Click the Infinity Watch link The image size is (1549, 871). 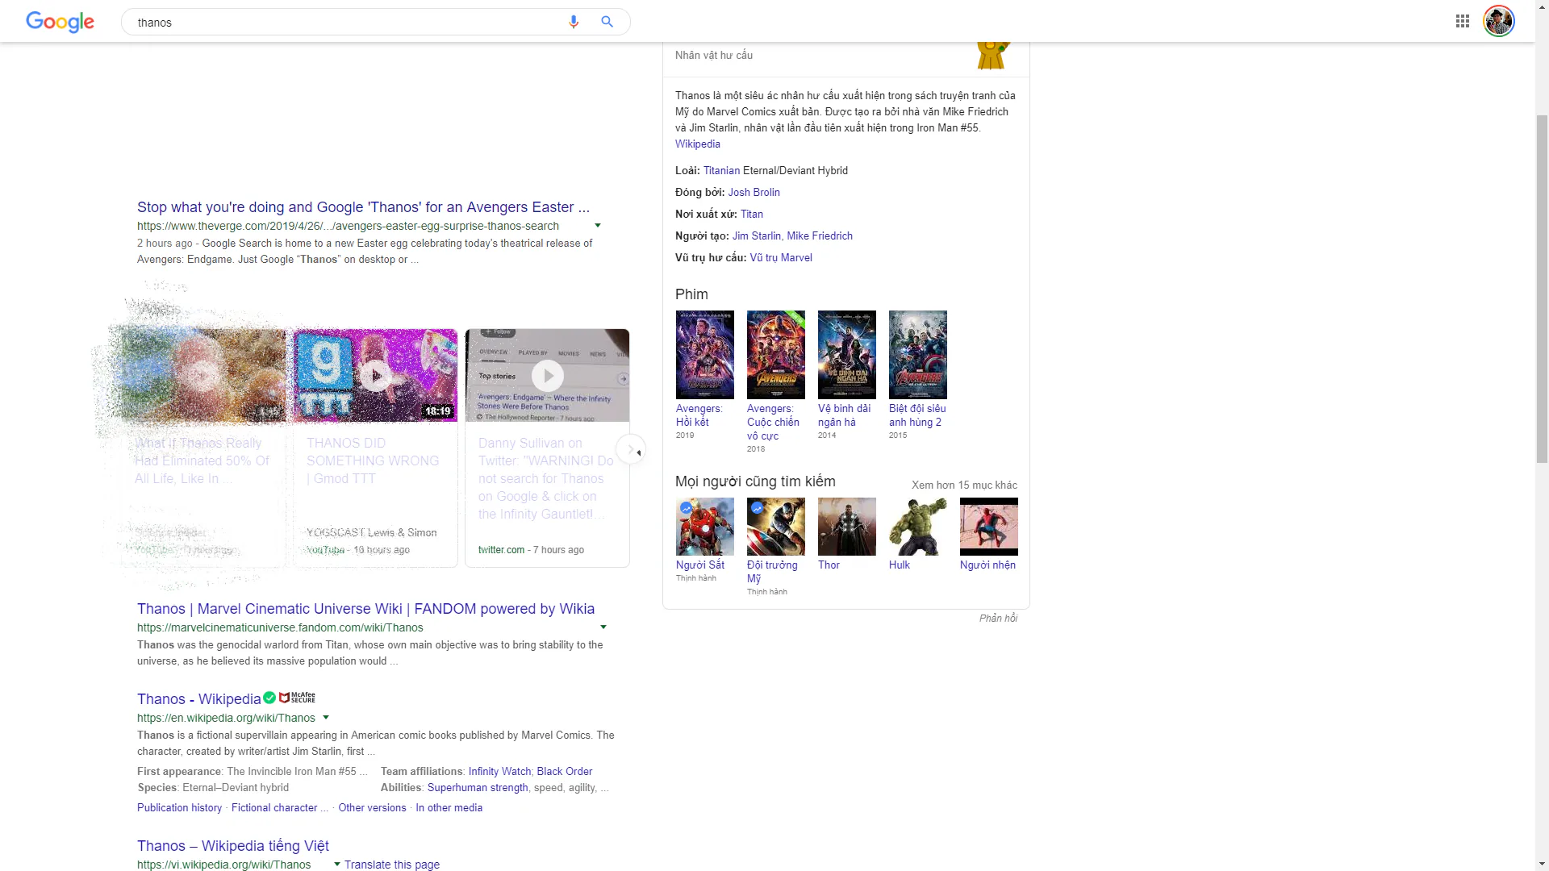tap(499, 772)
